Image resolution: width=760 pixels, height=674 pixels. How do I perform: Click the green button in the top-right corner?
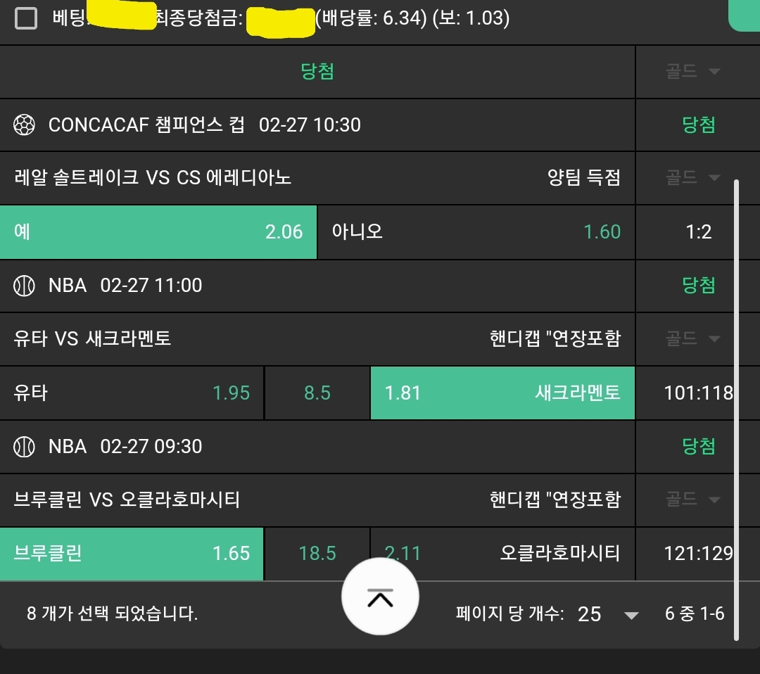point(744,15)
